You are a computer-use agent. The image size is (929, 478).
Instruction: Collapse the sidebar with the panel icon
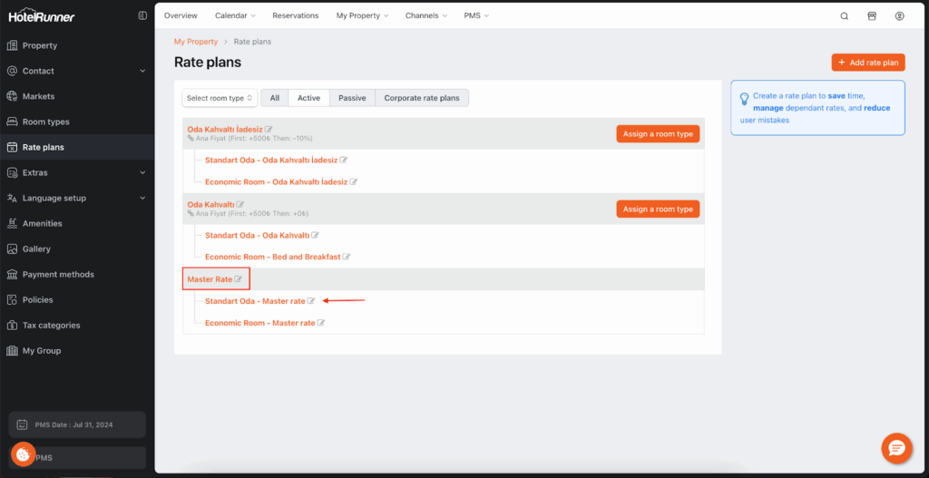click(142, 15)
